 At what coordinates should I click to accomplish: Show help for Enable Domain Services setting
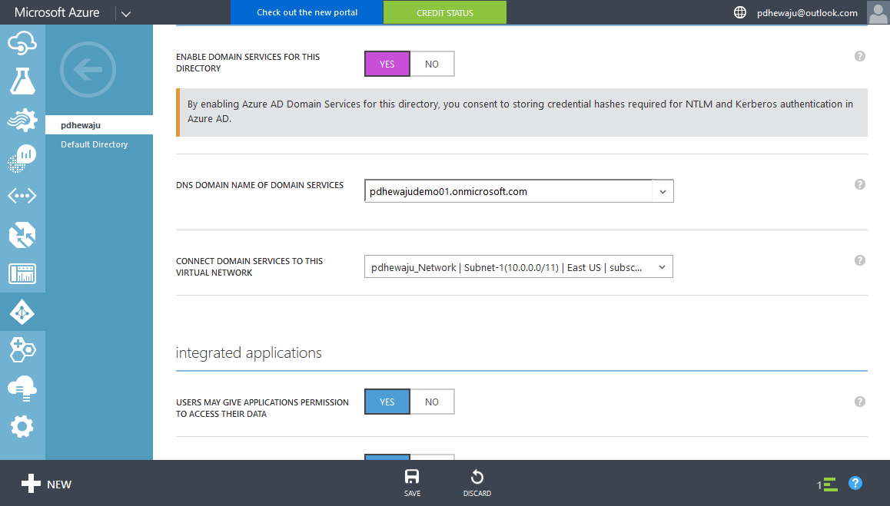[860, 56]
